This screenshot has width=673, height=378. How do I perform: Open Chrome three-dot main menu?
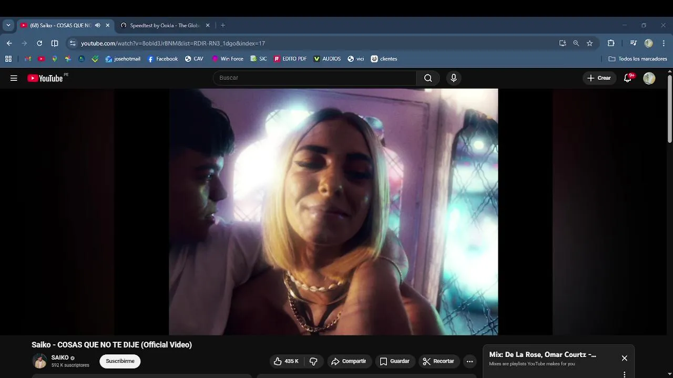tap(664, 43)
